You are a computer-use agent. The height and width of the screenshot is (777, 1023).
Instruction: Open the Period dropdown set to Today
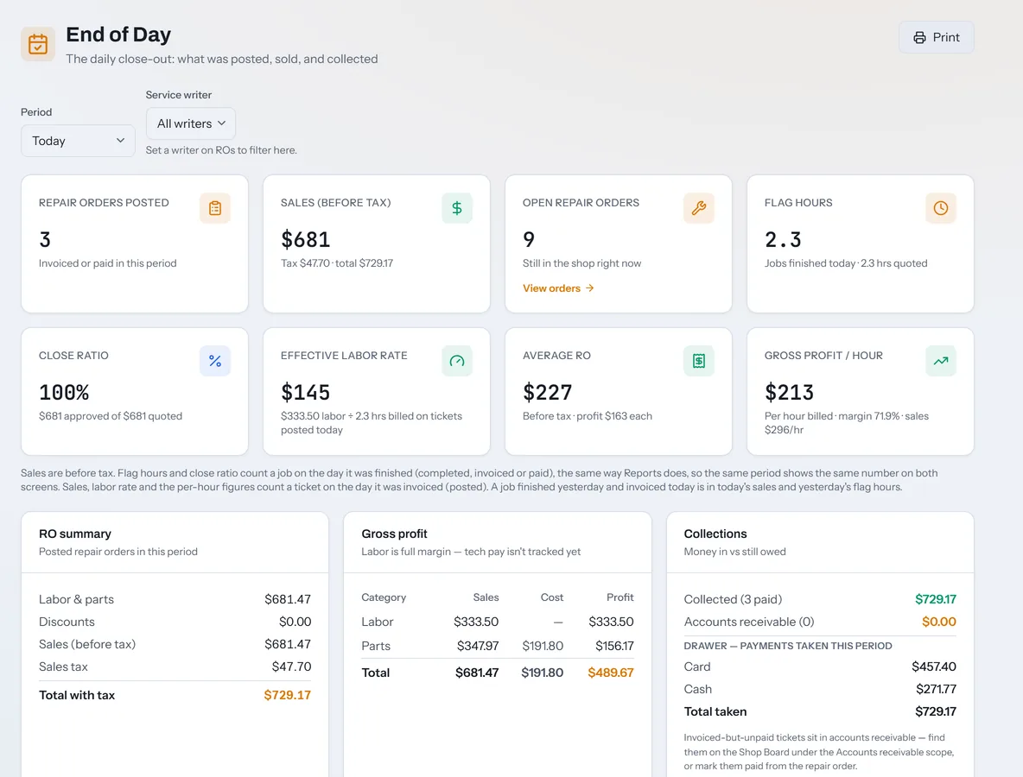pyautogui.click(x=78, y=141)
